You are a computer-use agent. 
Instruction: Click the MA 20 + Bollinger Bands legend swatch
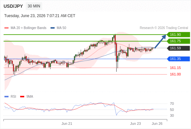click(x=6, y=28)
